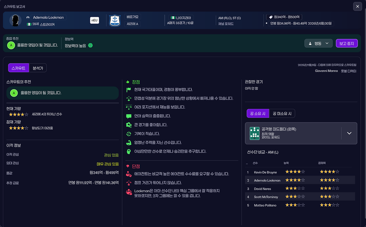Click the 원340억 - 원500억 value chip
This screenshot has height=227, width=366.
tap(284, 17)
